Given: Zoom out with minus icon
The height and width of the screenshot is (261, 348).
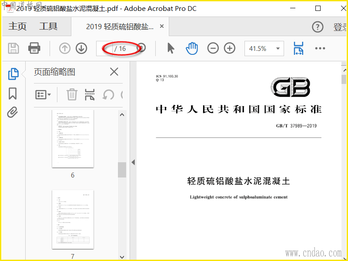Looking at the screenshot, I should (213, 48).
